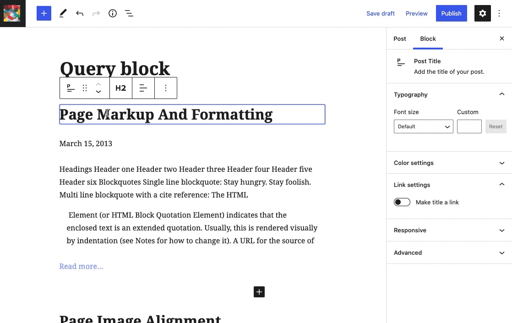Click the March 15, 2013 date
Image resolution: width=512 pixels, height=323 pixels.
(x=86, y=143)
